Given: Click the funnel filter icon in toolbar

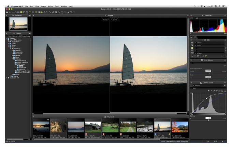Looking at the screenshot, I should coord(71,12).
